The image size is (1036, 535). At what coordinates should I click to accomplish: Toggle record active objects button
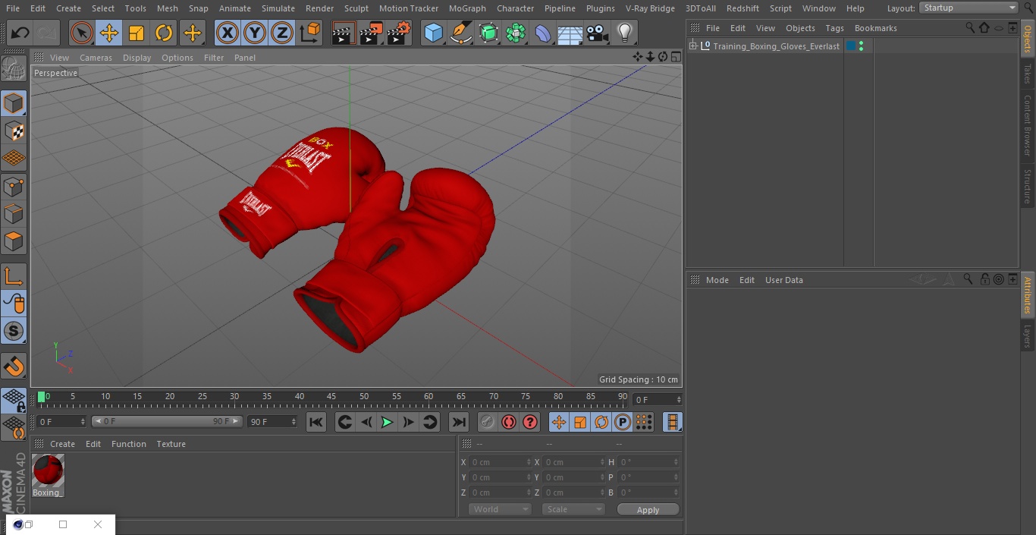coord(487,422)
